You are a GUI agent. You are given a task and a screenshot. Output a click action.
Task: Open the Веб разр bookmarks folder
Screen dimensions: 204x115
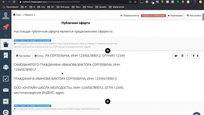pyautogui.click(x=63, y=7)
